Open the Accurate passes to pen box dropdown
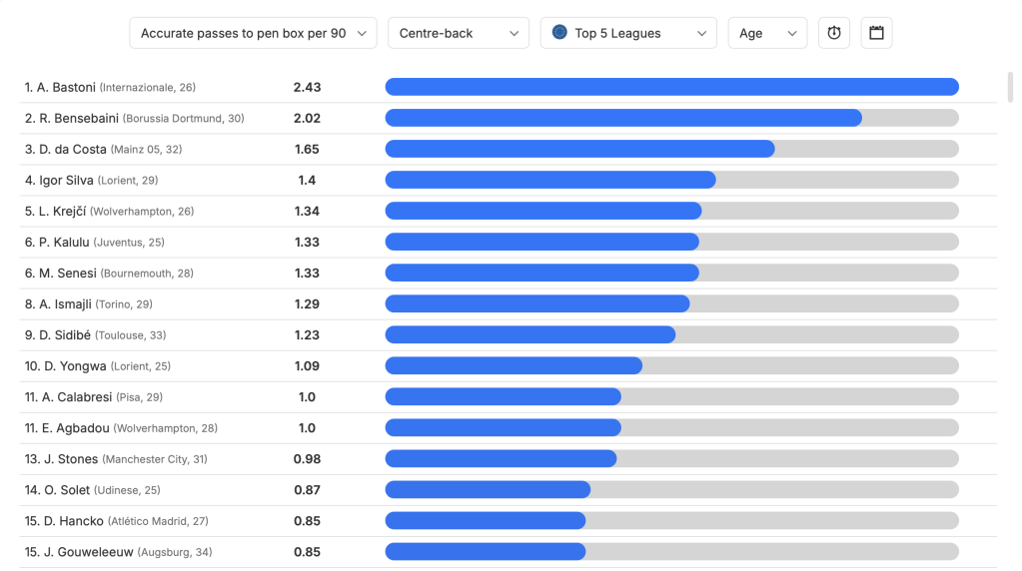The height and width of the screenshot is (571, 1022). click(x=253, y=33)
